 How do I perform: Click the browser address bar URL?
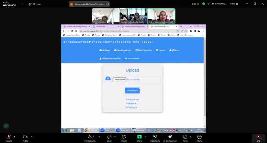(x=106, y=31)
